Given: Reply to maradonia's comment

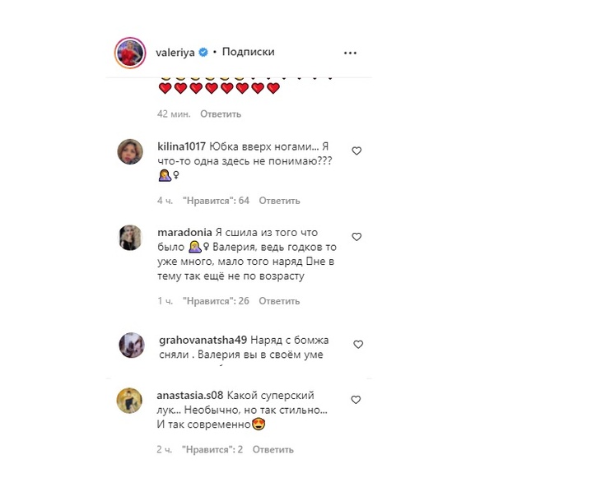Looking at the screenshot, I should 278,301.
